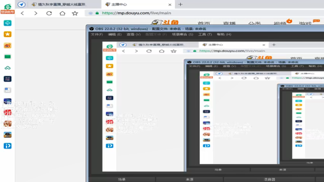Open OBS 编辑(E) menu

(115, 34)
